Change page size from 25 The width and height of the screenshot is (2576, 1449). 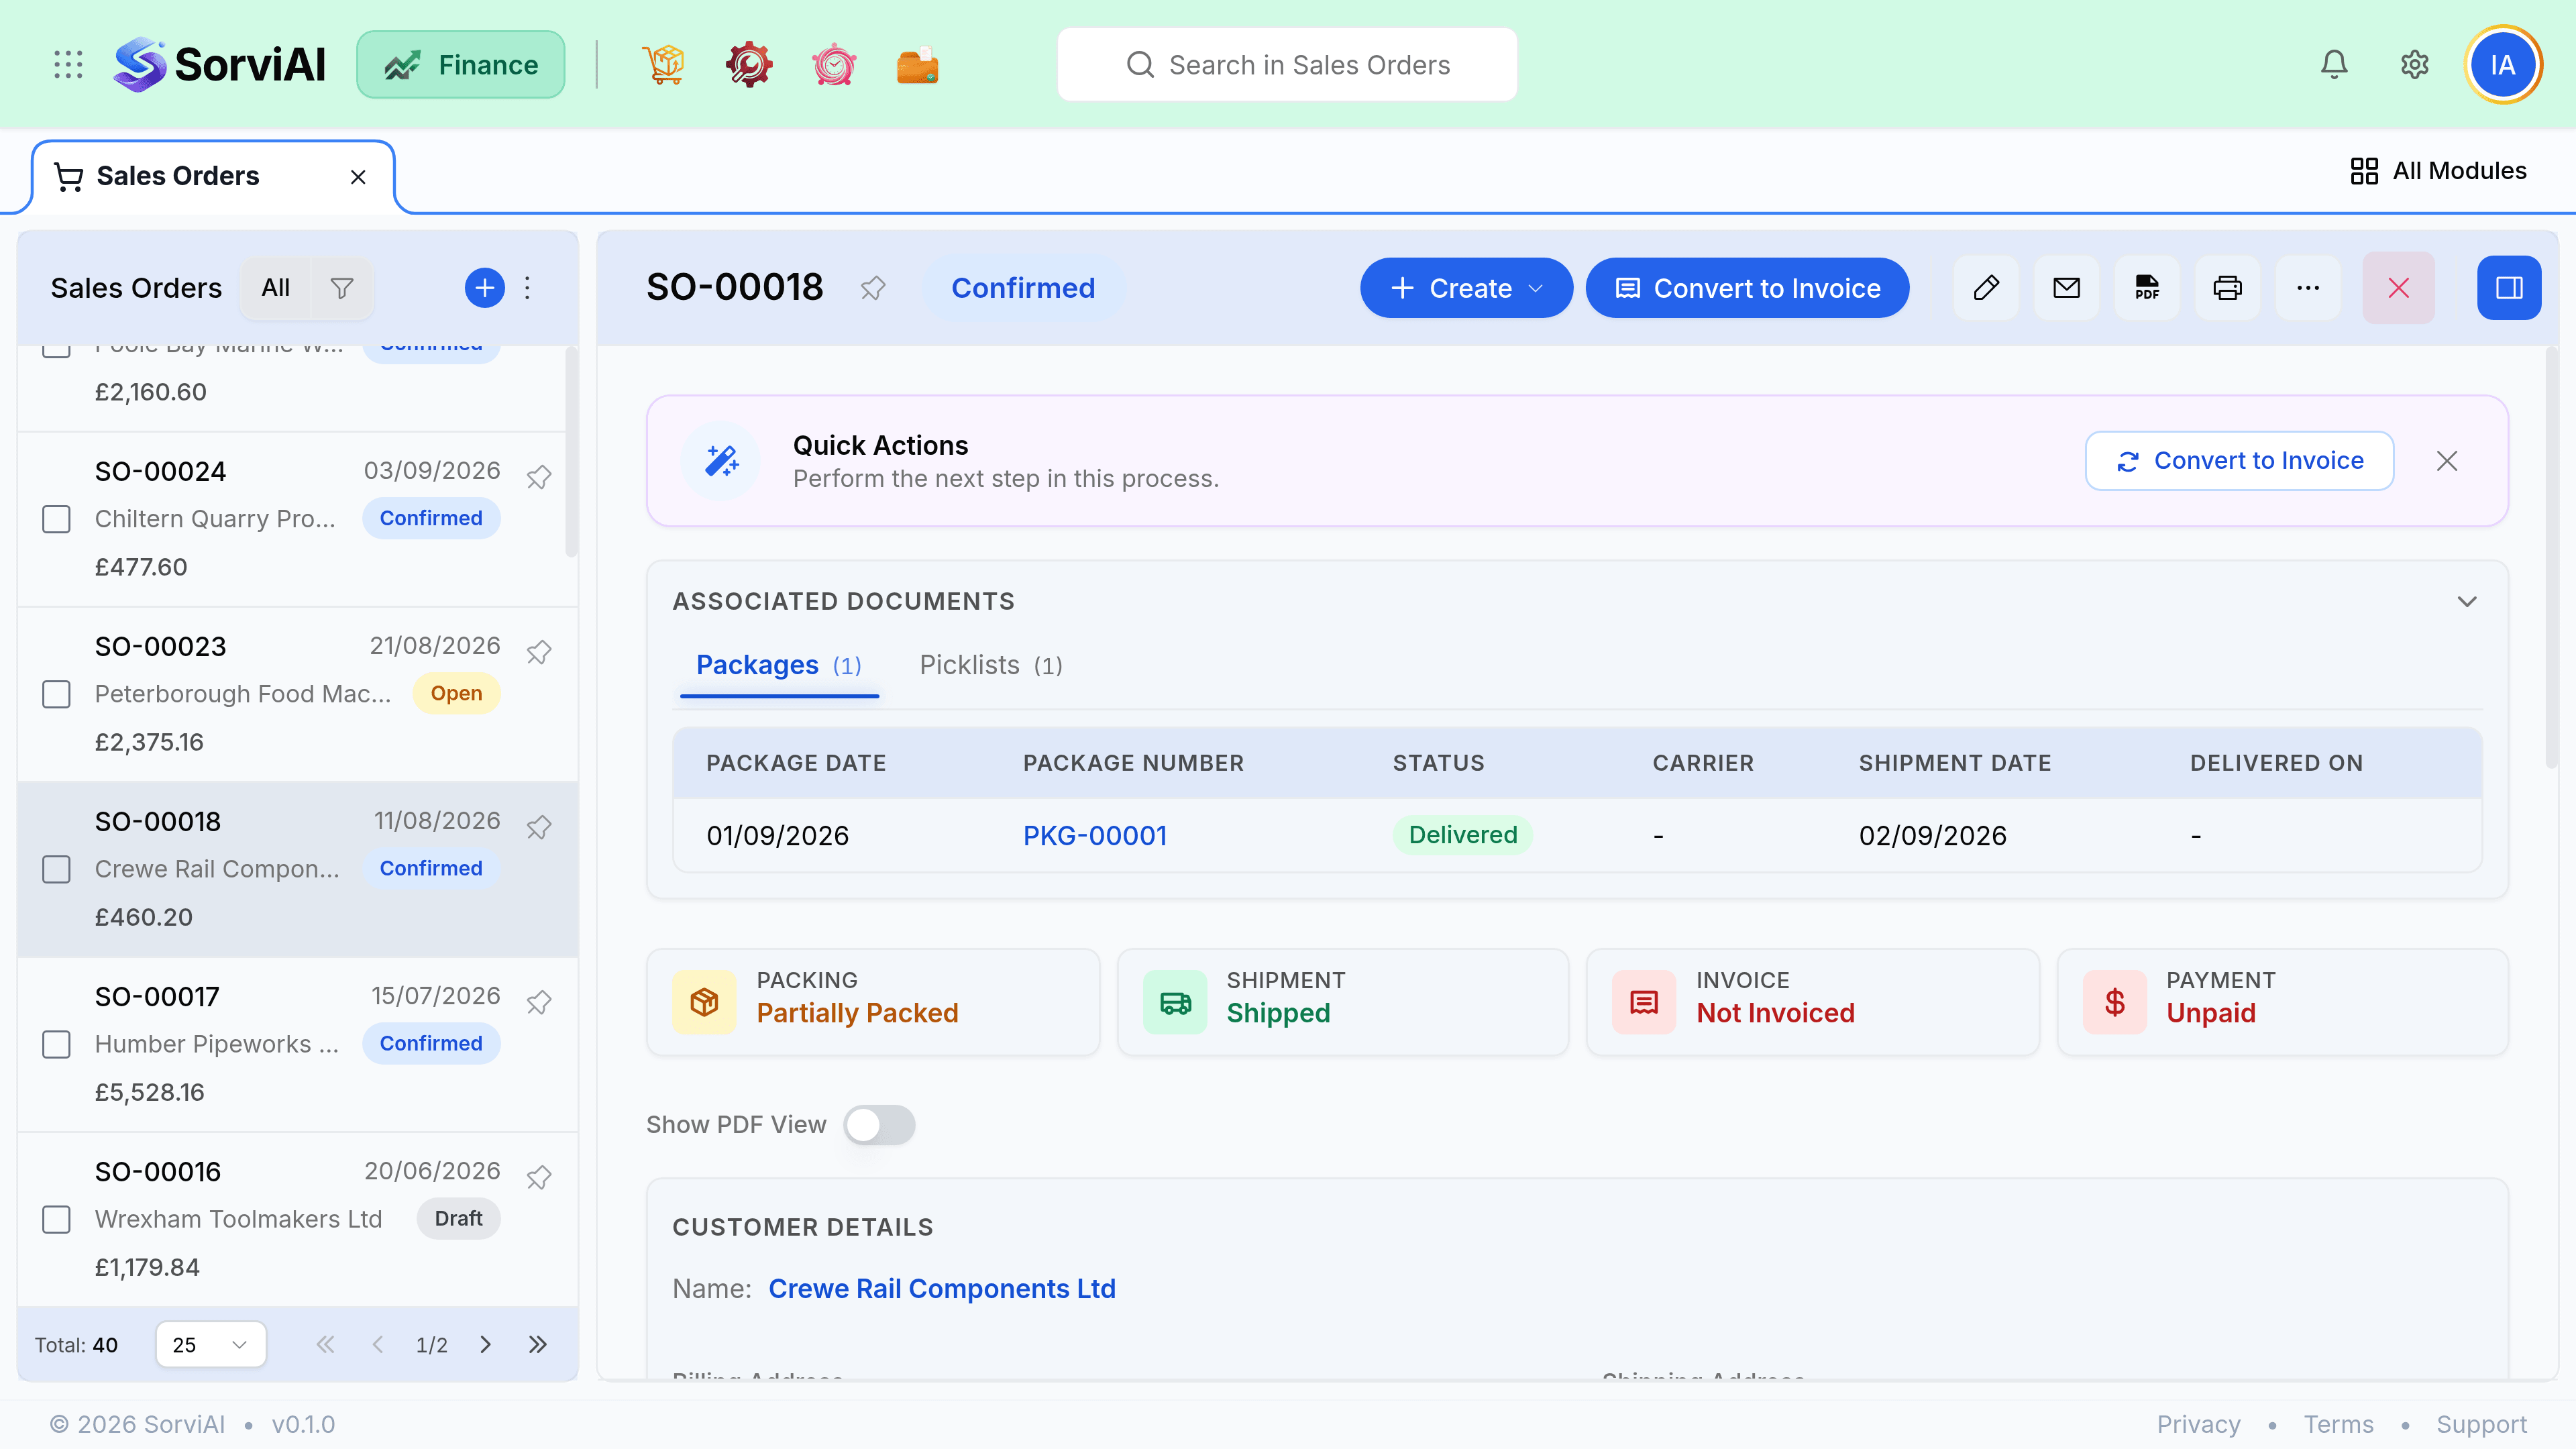pyautogui.click(x=210, y=1344)
